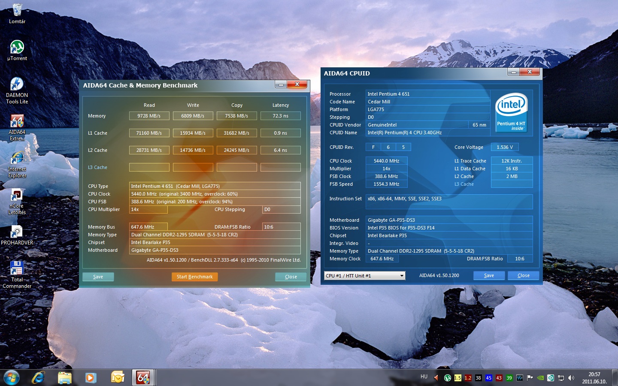Click the red 43 temperature tray icon
Screen dimensions: 618x386
point(499,378)
